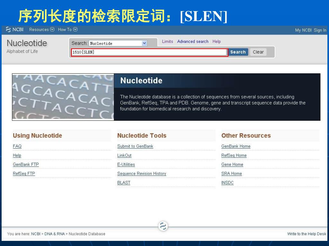Click the Alphabet of Life tagline
Viewport: 329px width, 246px height.
[22, 51]
